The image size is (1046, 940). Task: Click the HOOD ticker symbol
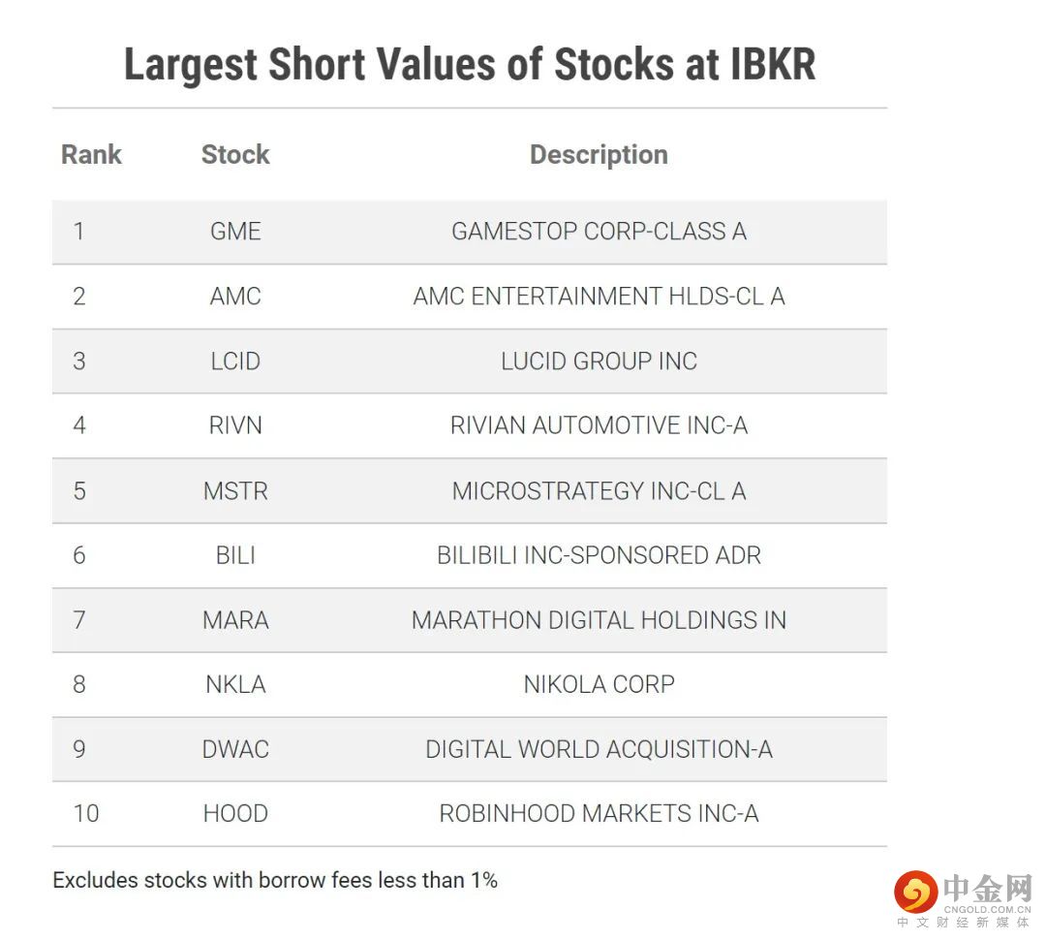click(x=235, y=814)
